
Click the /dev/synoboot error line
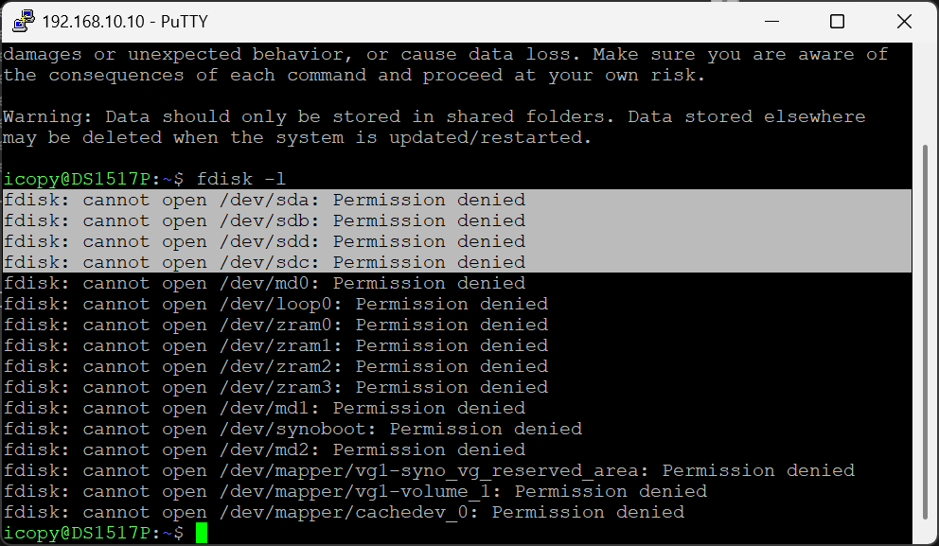pos(292,429)
